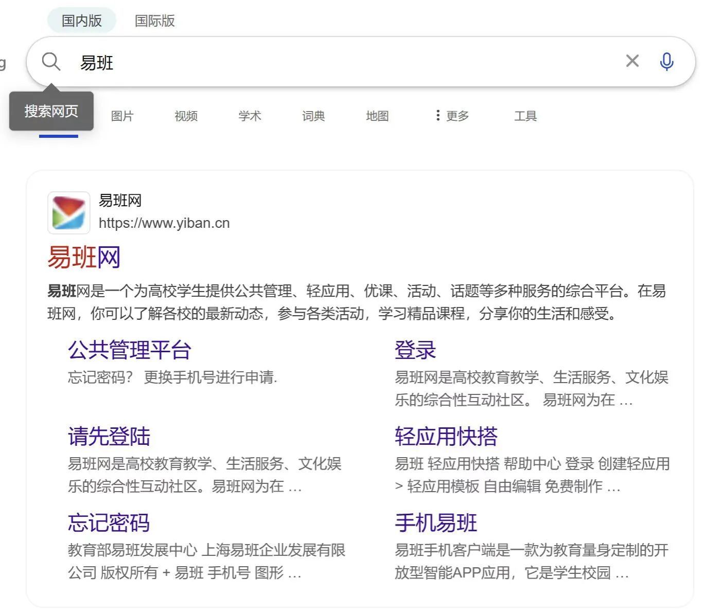The image size is (704, 614).
Task: Open the 工具 search tools
Action: click(525, 116)
